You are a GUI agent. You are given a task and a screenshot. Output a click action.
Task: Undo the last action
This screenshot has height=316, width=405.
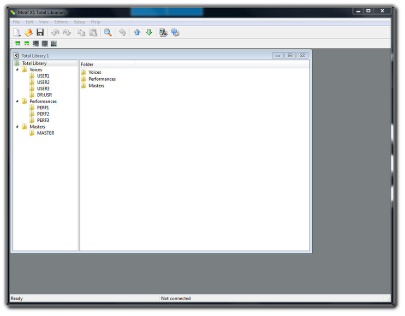pyautogui.click(x=55, y=33)
